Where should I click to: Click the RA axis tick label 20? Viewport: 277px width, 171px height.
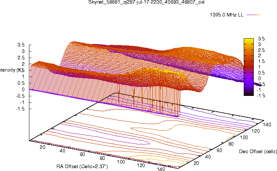[x=43, y=147]
